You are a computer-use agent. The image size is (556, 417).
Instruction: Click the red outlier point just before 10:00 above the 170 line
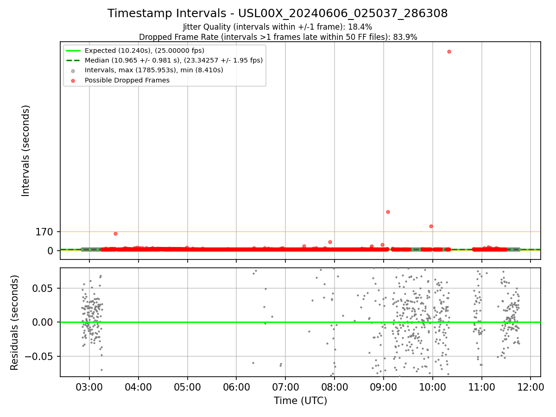[431, 226]
